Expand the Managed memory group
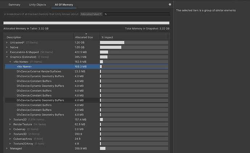 point(7,148)
